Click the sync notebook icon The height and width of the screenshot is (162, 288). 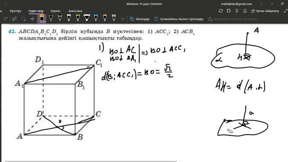220,11
